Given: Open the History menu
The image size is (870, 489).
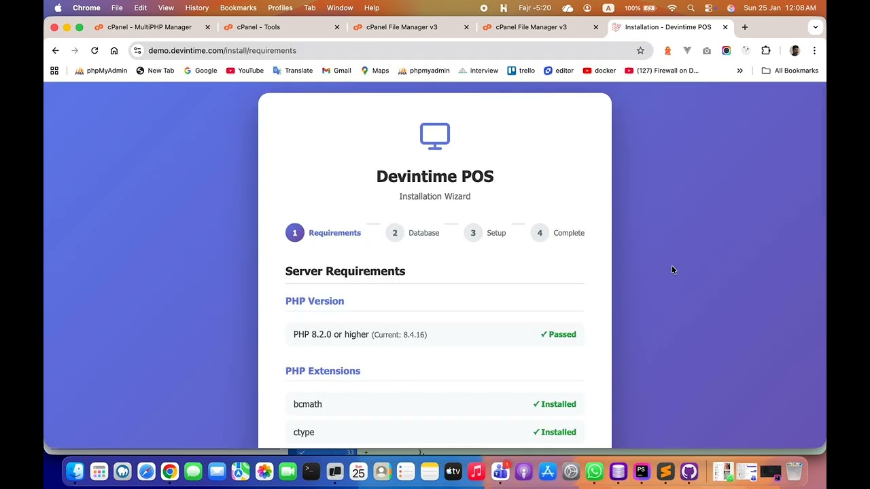Looking at the screenshot, I should (197, 8).
